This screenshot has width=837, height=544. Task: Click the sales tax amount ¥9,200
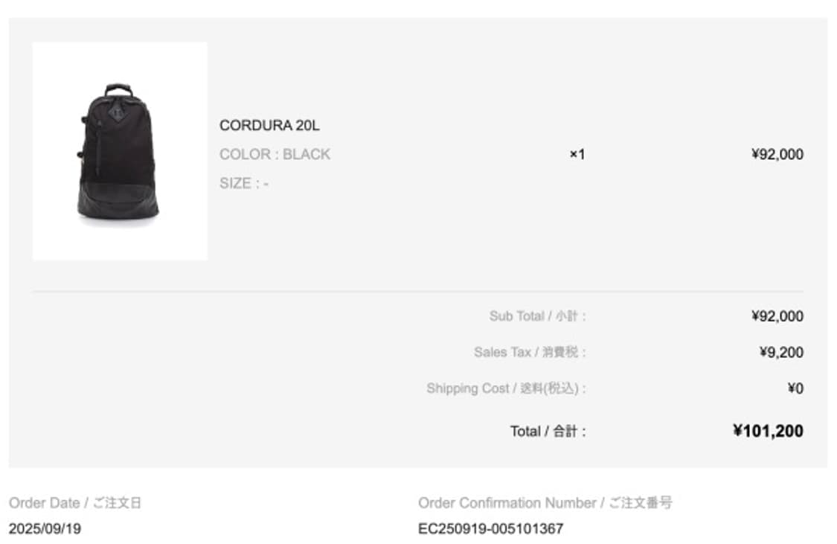[781, 352]
